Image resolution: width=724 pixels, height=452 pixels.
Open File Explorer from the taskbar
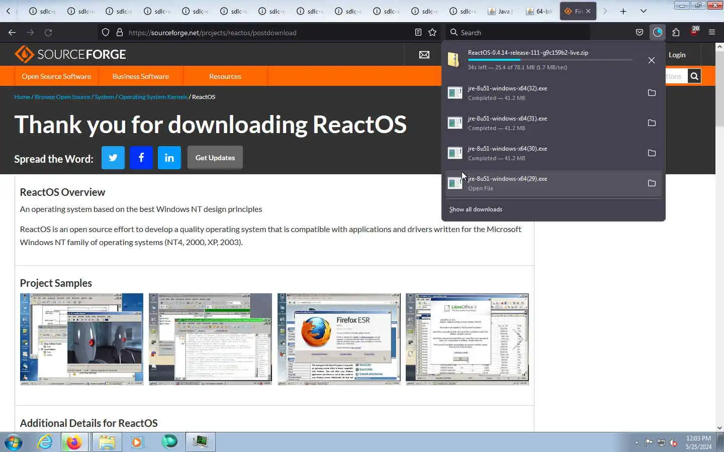click(x=107, y=442)
